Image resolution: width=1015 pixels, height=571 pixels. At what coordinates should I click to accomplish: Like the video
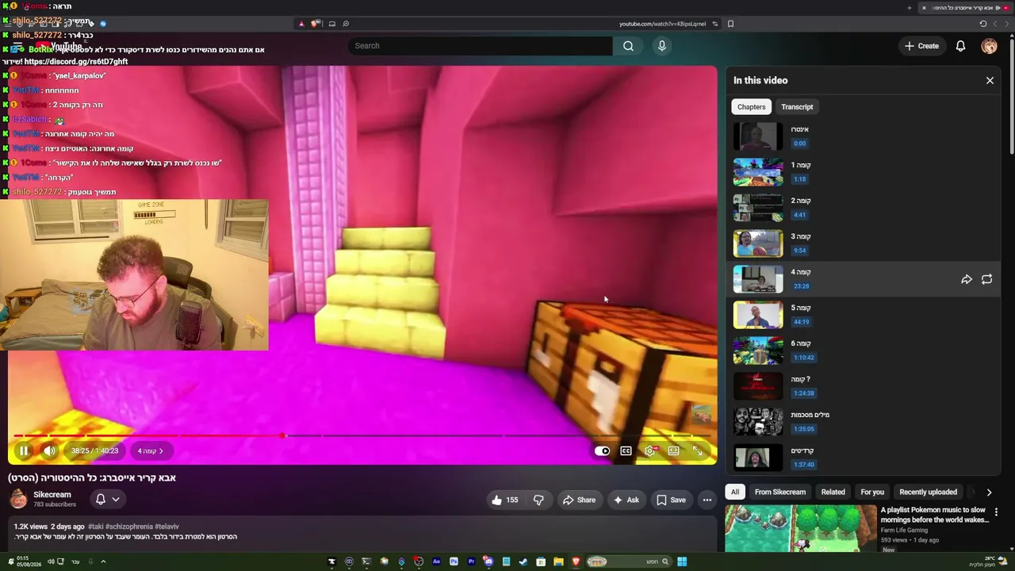point(504,500)
